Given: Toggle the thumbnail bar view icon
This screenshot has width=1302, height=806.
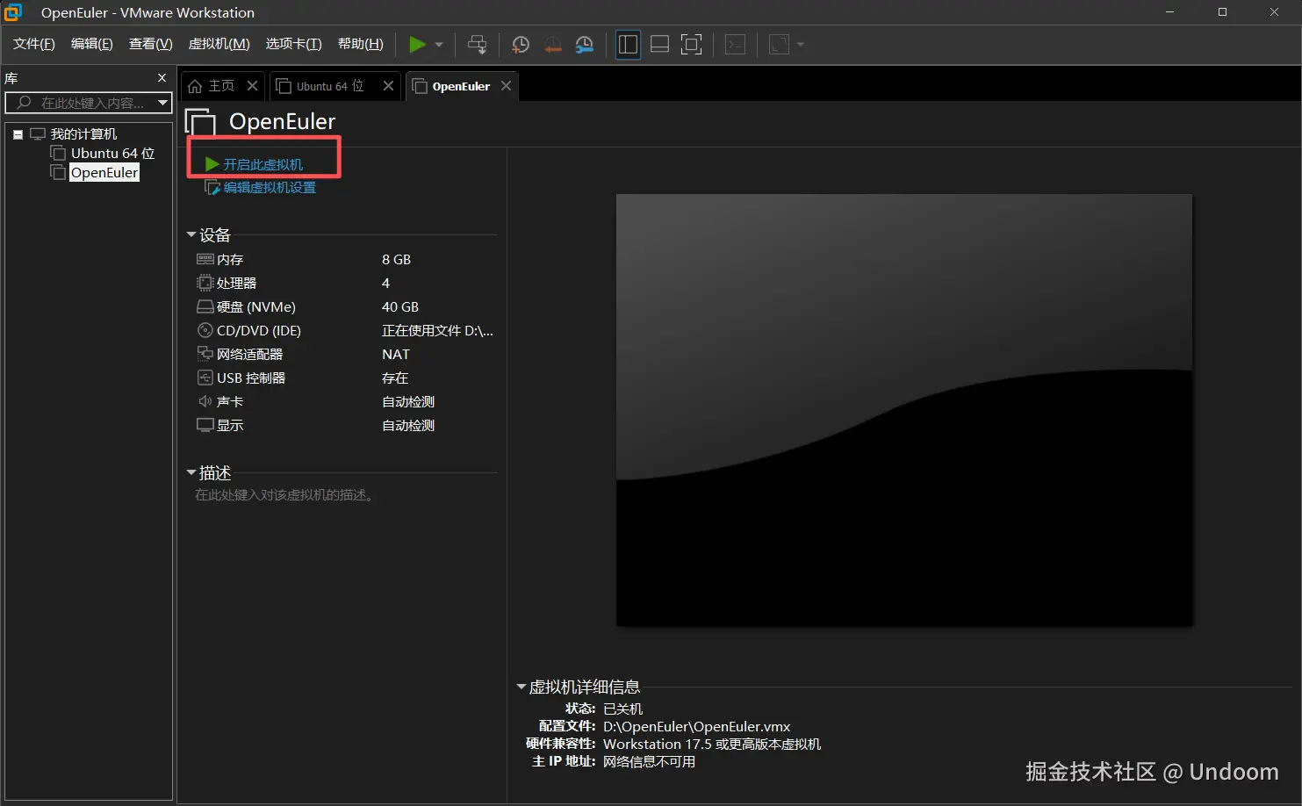Looking at the screenshot, I should point(660,44).
